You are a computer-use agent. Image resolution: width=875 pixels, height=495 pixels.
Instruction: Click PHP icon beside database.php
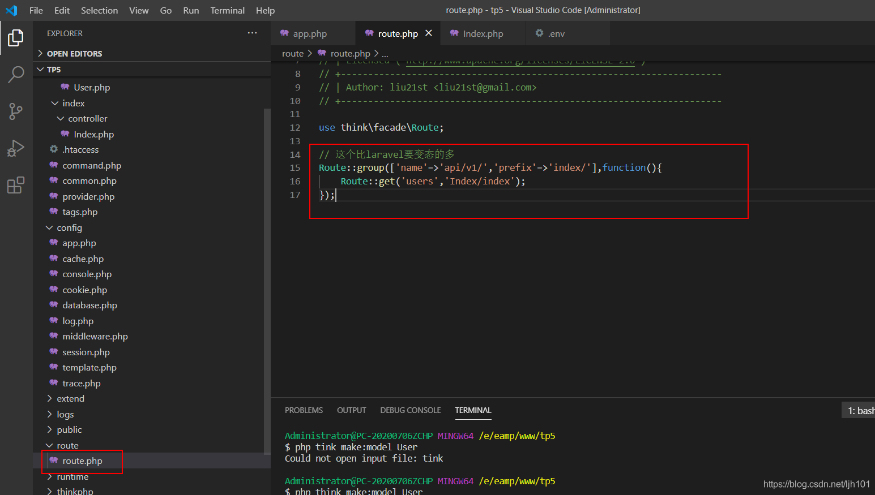coord(54,305)
